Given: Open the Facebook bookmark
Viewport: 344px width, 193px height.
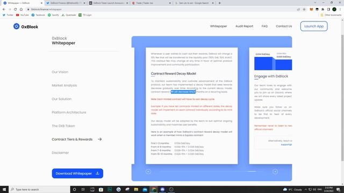Looking at the screenshot, I should [x=38, y=15].
